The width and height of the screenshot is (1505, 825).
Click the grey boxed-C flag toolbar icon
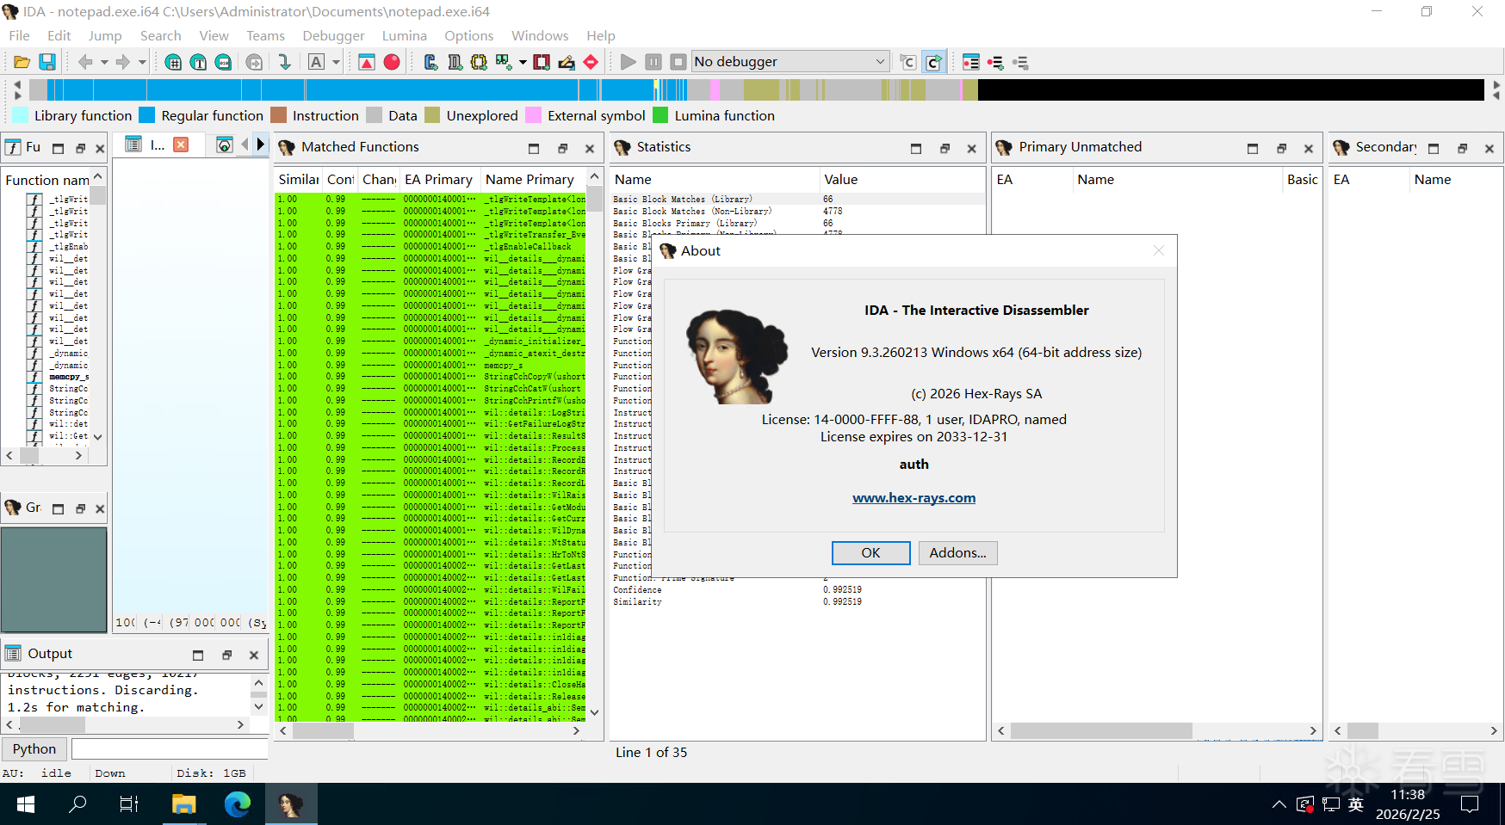click(907, 62)
